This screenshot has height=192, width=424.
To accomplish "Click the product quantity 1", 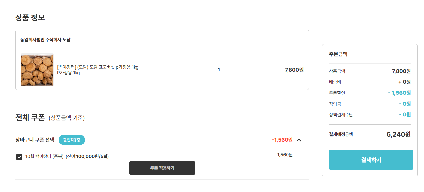I will (x=219, y=70).
